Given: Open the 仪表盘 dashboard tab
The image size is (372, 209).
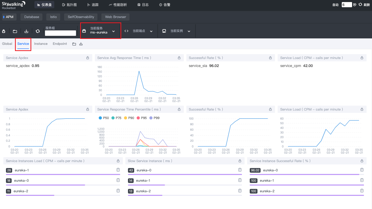Looking at the screenshot, I should point(44,5).
